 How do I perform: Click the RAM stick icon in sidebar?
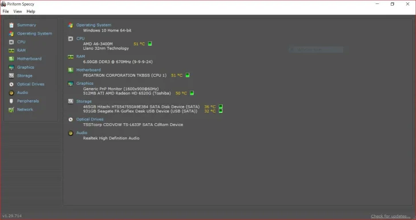coord(11,50)
